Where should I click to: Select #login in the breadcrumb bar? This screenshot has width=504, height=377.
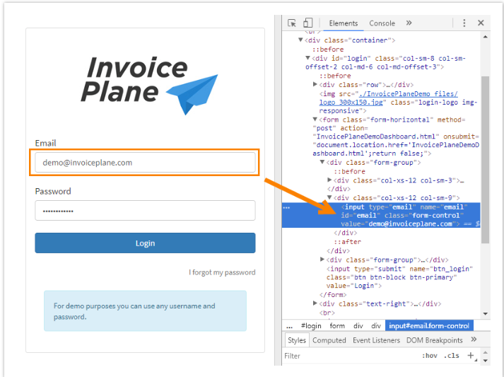click(x=311, y=326)
